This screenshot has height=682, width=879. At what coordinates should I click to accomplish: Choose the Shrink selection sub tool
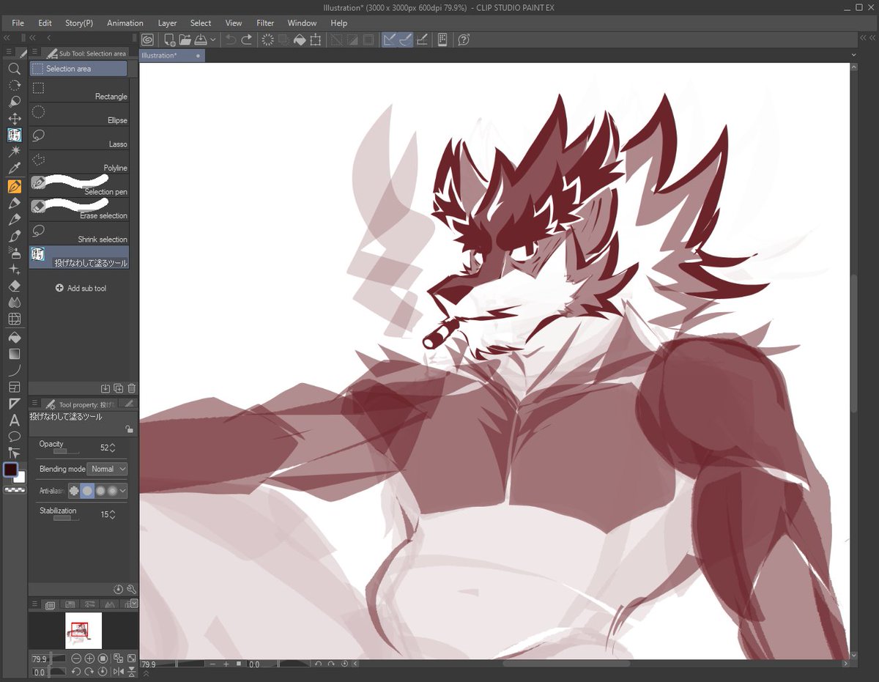click(79, 234)
